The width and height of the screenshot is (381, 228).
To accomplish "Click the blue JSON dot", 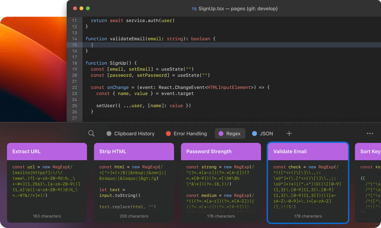I will (254, 134).
